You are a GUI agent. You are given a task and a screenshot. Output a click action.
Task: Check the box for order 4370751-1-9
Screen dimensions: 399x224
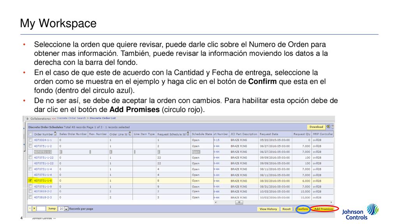pyautogui.click(x=30, y=186)
